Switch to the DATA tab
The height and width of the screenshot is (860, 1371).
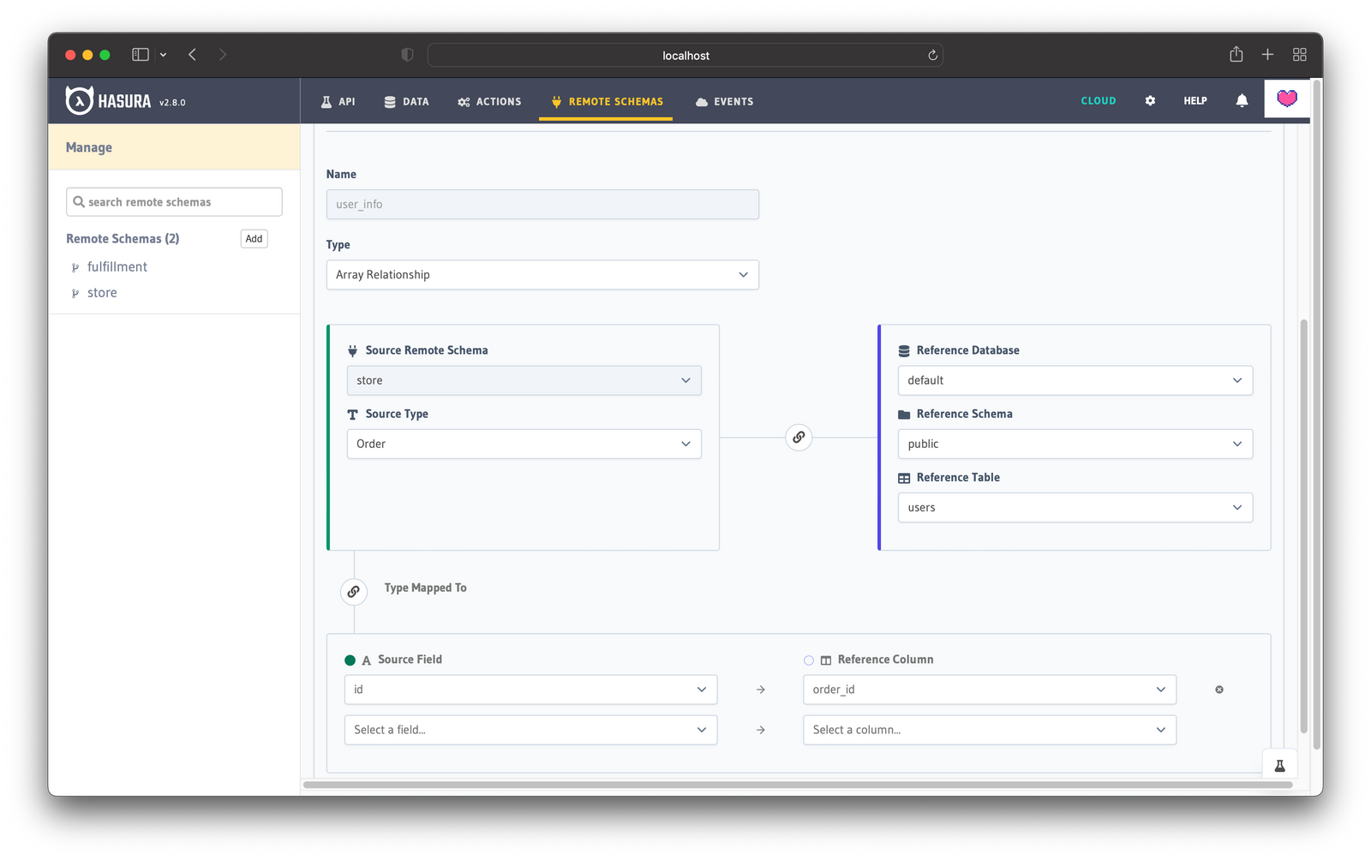[x=406, y=101]
